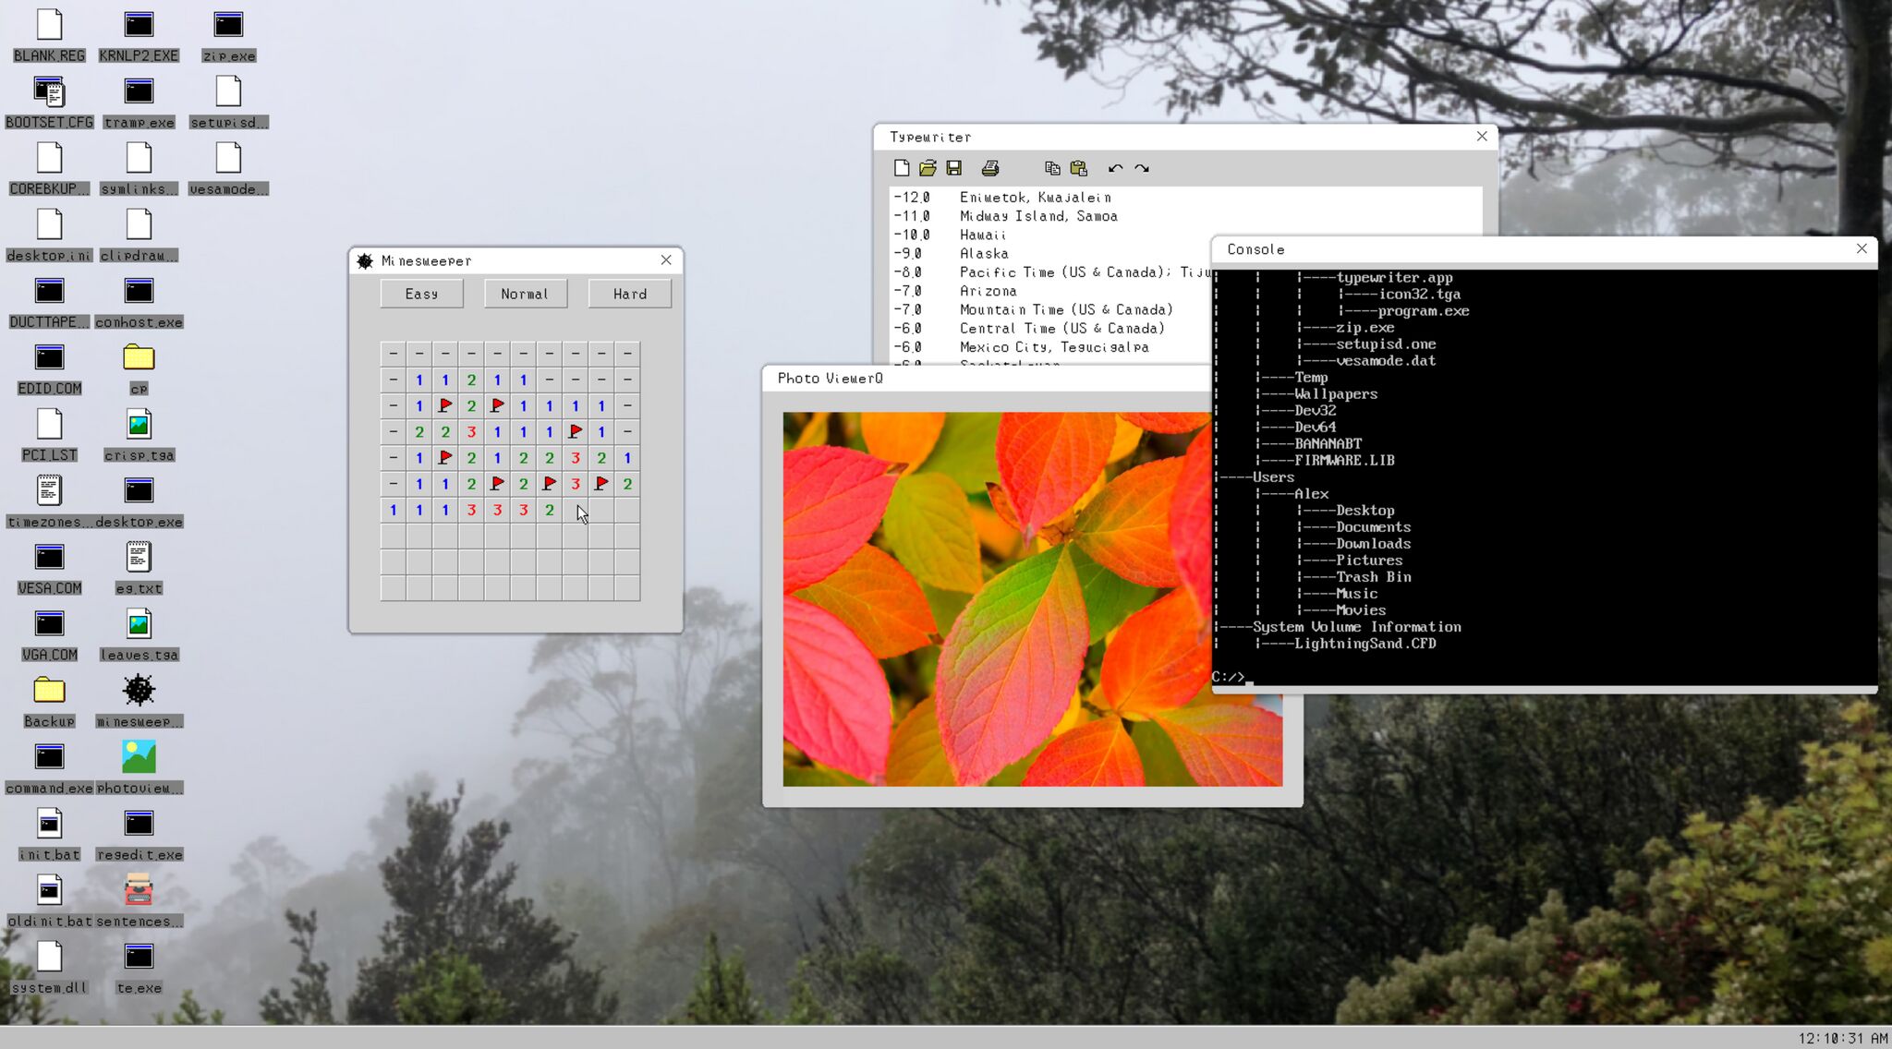Click the Open folder icon in Typewriter toolbar
Screen dimensions: 1892x1049
(928, 168)
